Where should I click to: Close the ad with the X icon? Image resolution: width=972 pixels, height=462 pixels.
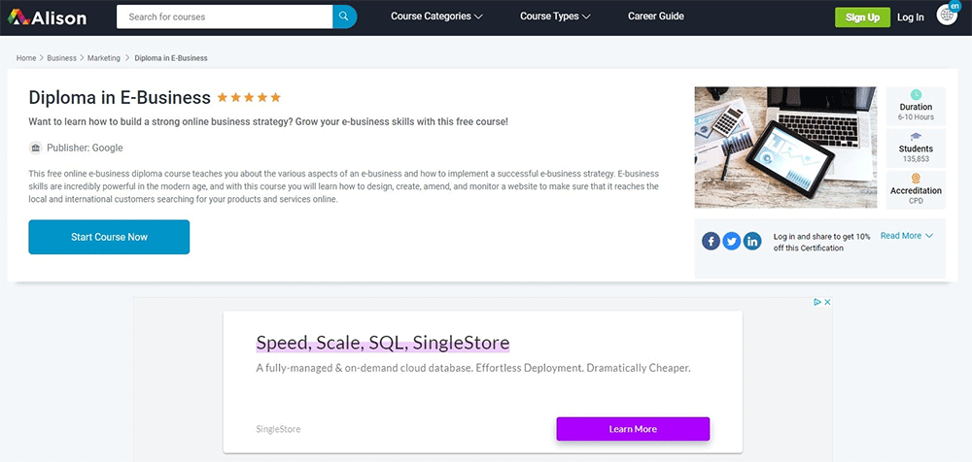click(x=828, y=302)
